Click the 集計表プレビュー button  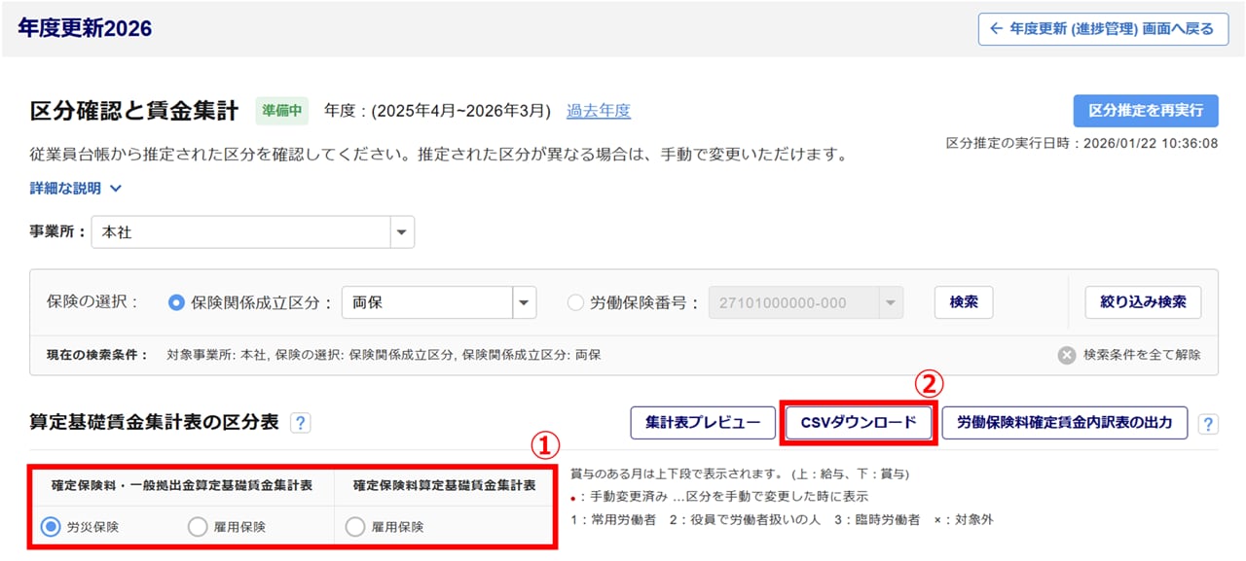(x=702, y=423)
